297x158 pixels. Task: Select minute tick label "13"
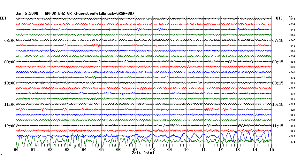(x=238, y=149)
